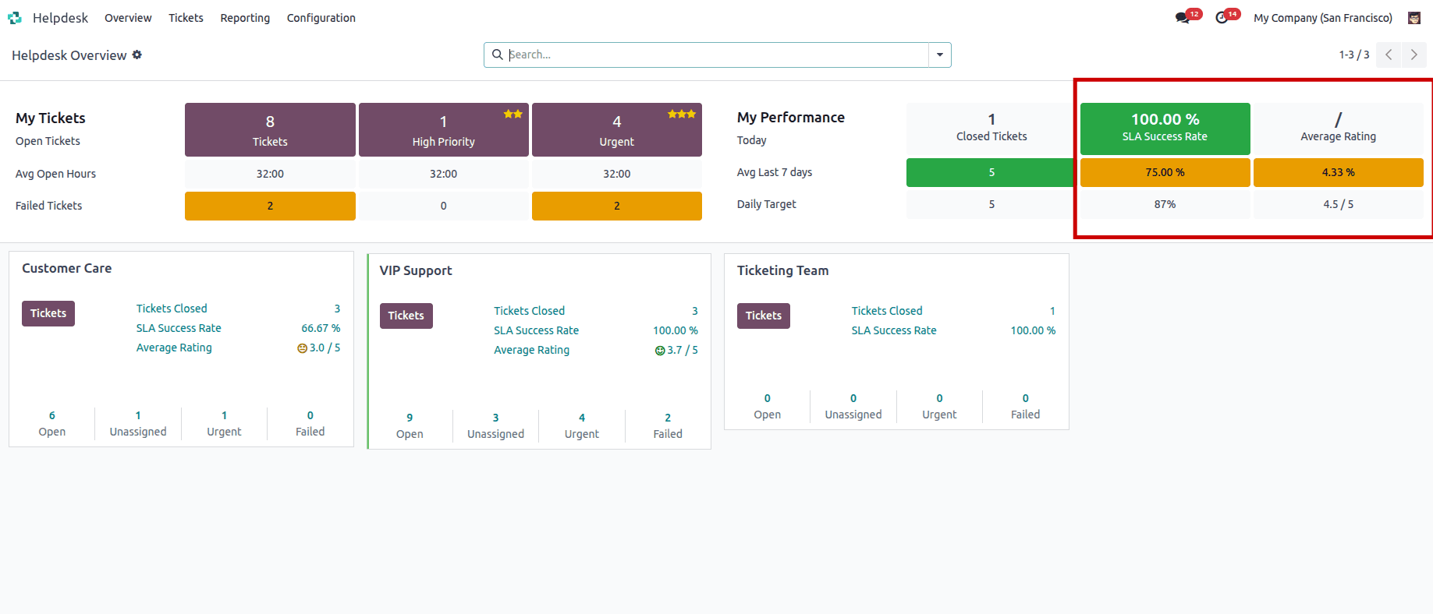The width and height of the screenshot is (1433, 614).
Task: Open the Tickets menu
Action: [x=186, y=18]
